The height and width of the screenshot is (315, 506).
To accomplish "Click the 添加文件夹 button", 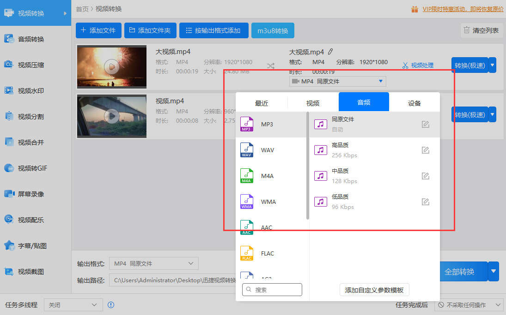I will pyautogui.click(x=150, y=30).
